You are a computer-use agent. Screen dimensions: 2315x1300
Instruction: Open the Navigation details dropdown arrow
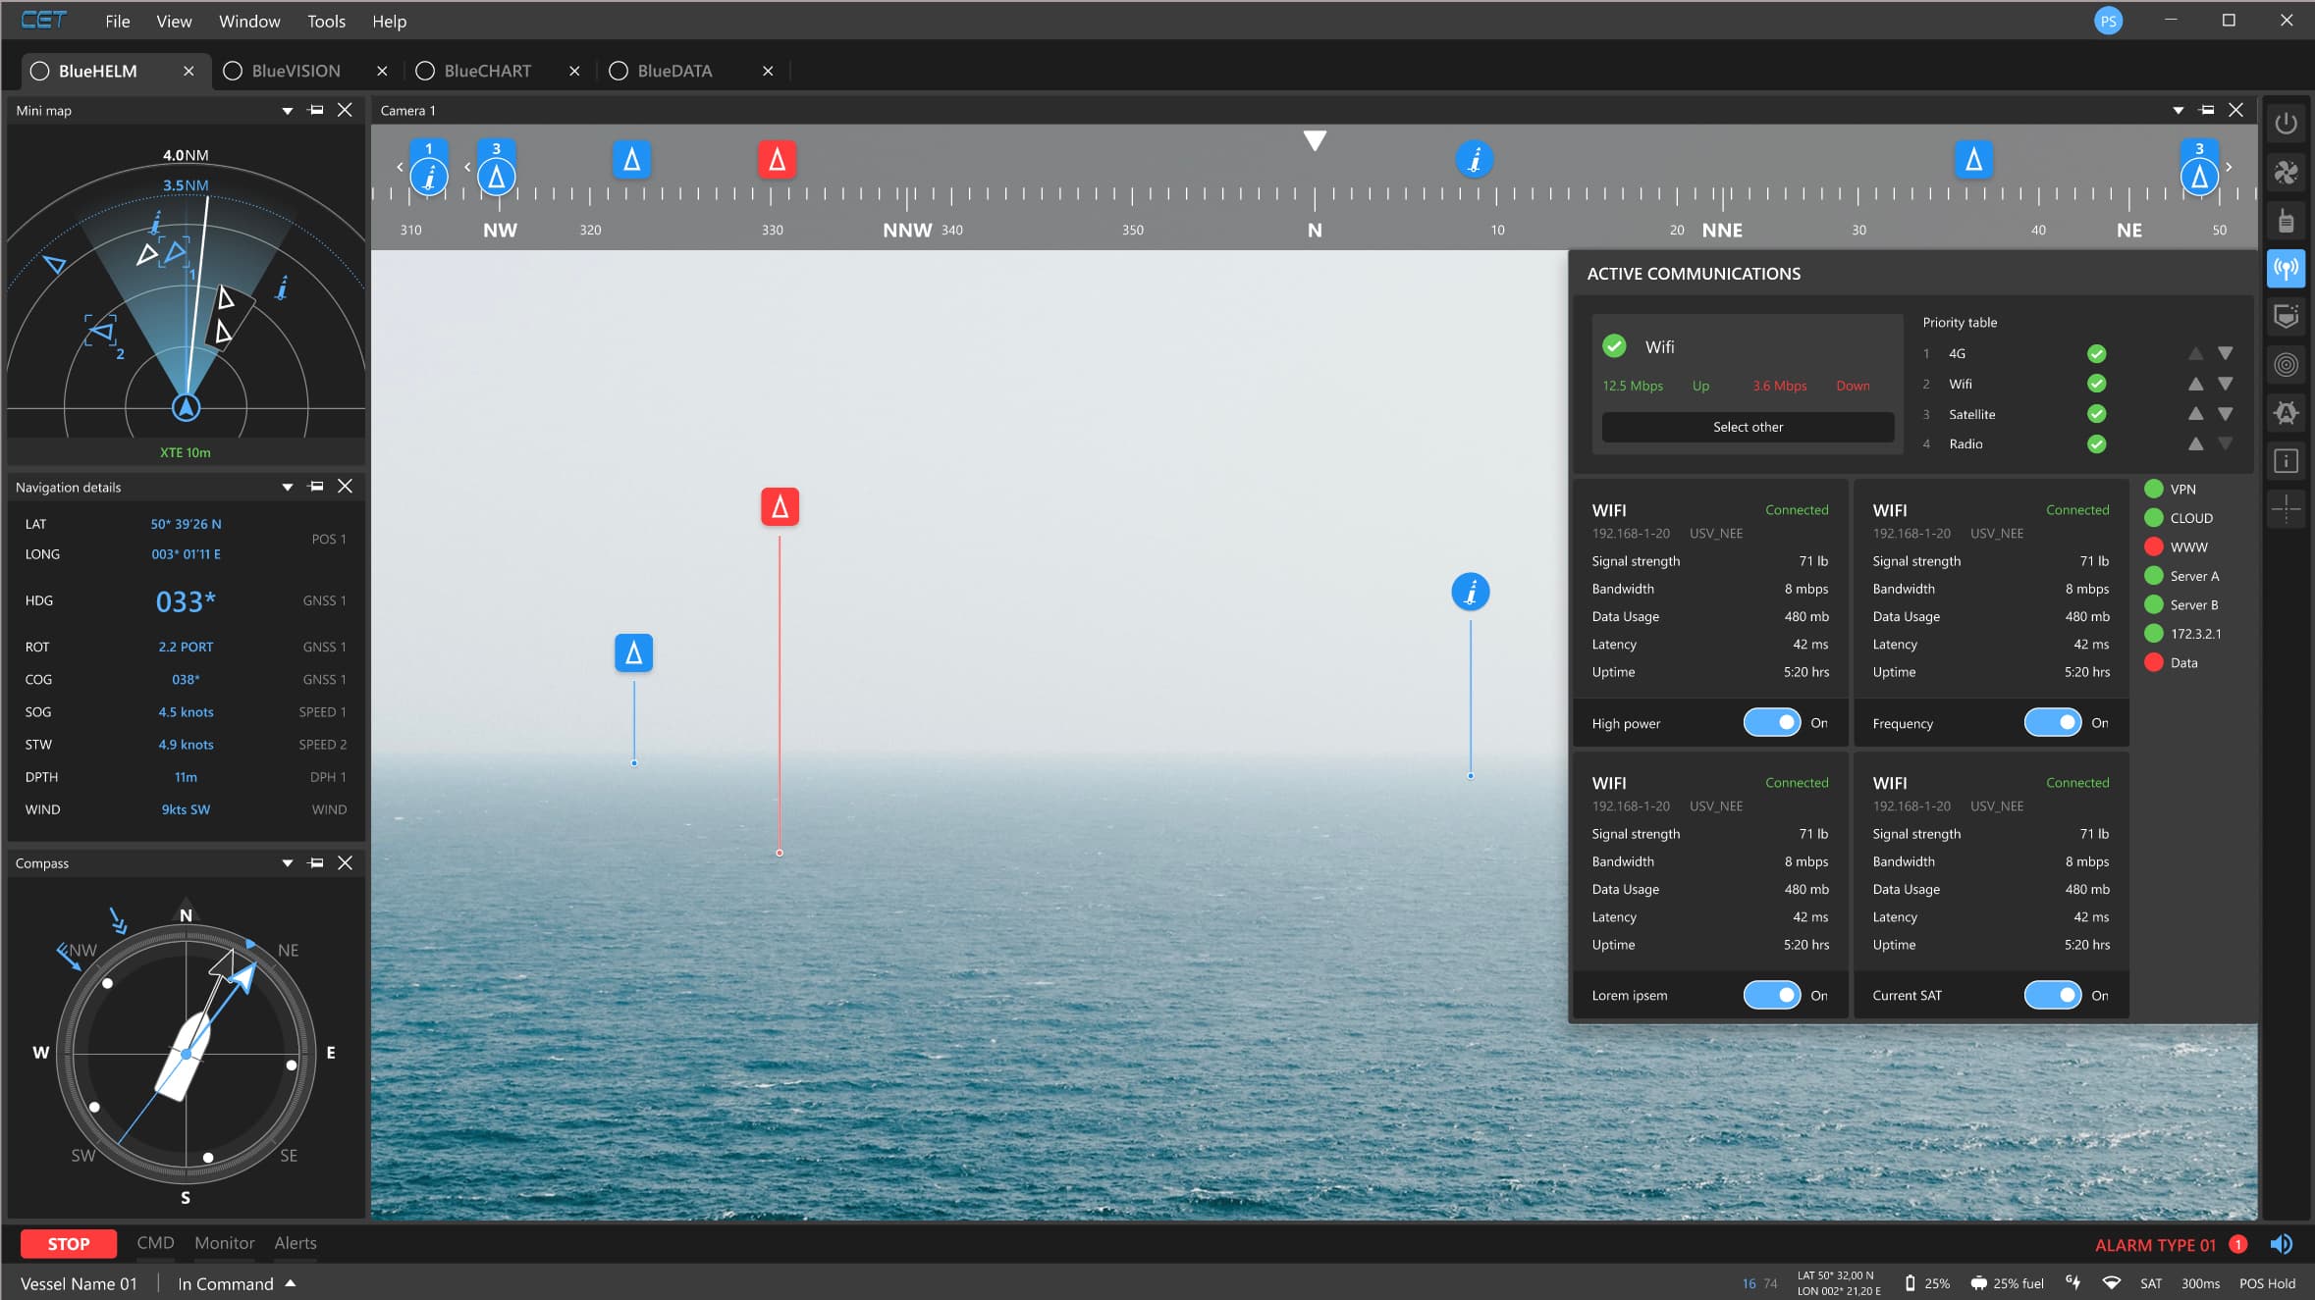[288, 487]
